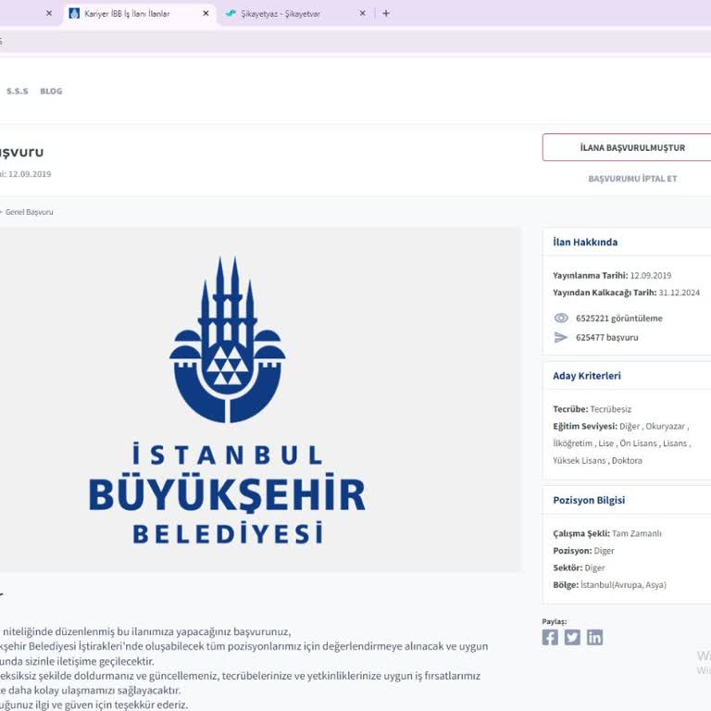Click the 625477 başvuru text
Viewport: 711px width, 711px height.
(606, 337)
